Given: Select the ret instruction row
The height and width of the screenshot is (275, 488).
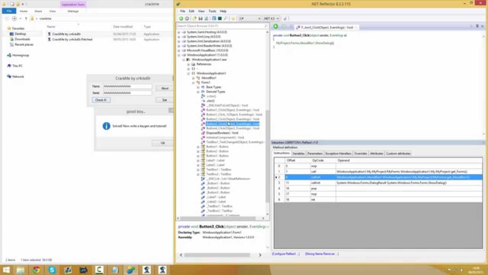Looking at the screenshot, I should pos(378,200).
